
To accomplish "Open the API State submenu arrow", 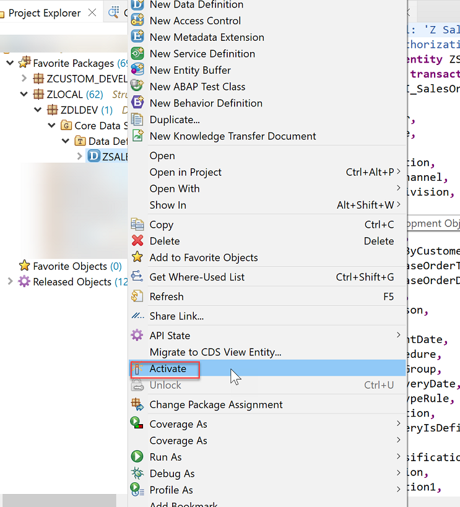I will 399,335.
